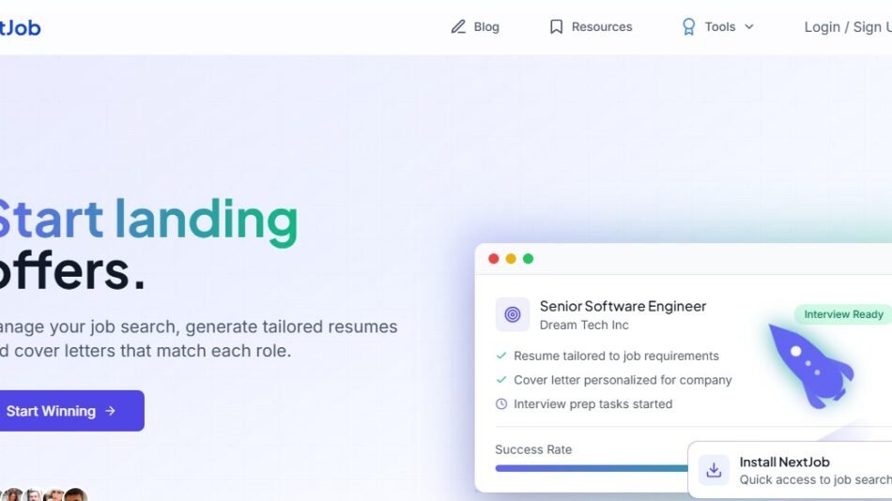Open the Tools navigation menu
Screen dimensions: 892x501
pos(720,27)
